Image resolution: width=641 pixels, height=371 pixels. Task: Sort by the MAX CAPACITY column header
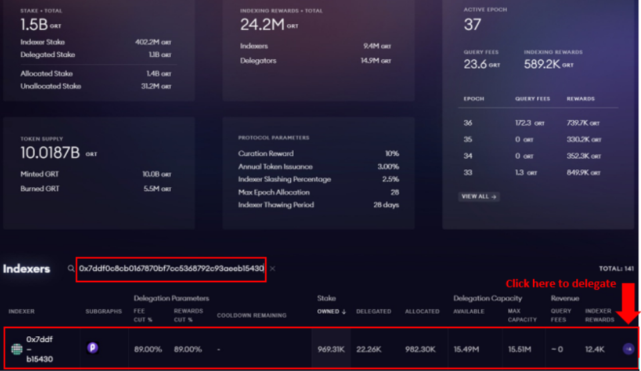522,316
